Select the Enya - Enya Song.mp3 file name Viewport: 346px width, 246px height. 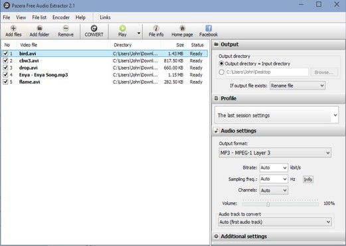43,75
